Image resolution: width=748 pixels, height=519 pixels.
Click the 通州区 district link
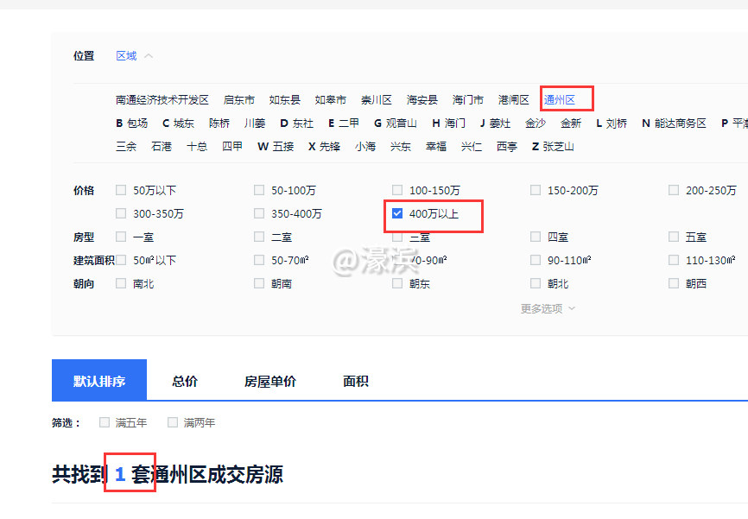pyautogui.click(x=560, y=99)
